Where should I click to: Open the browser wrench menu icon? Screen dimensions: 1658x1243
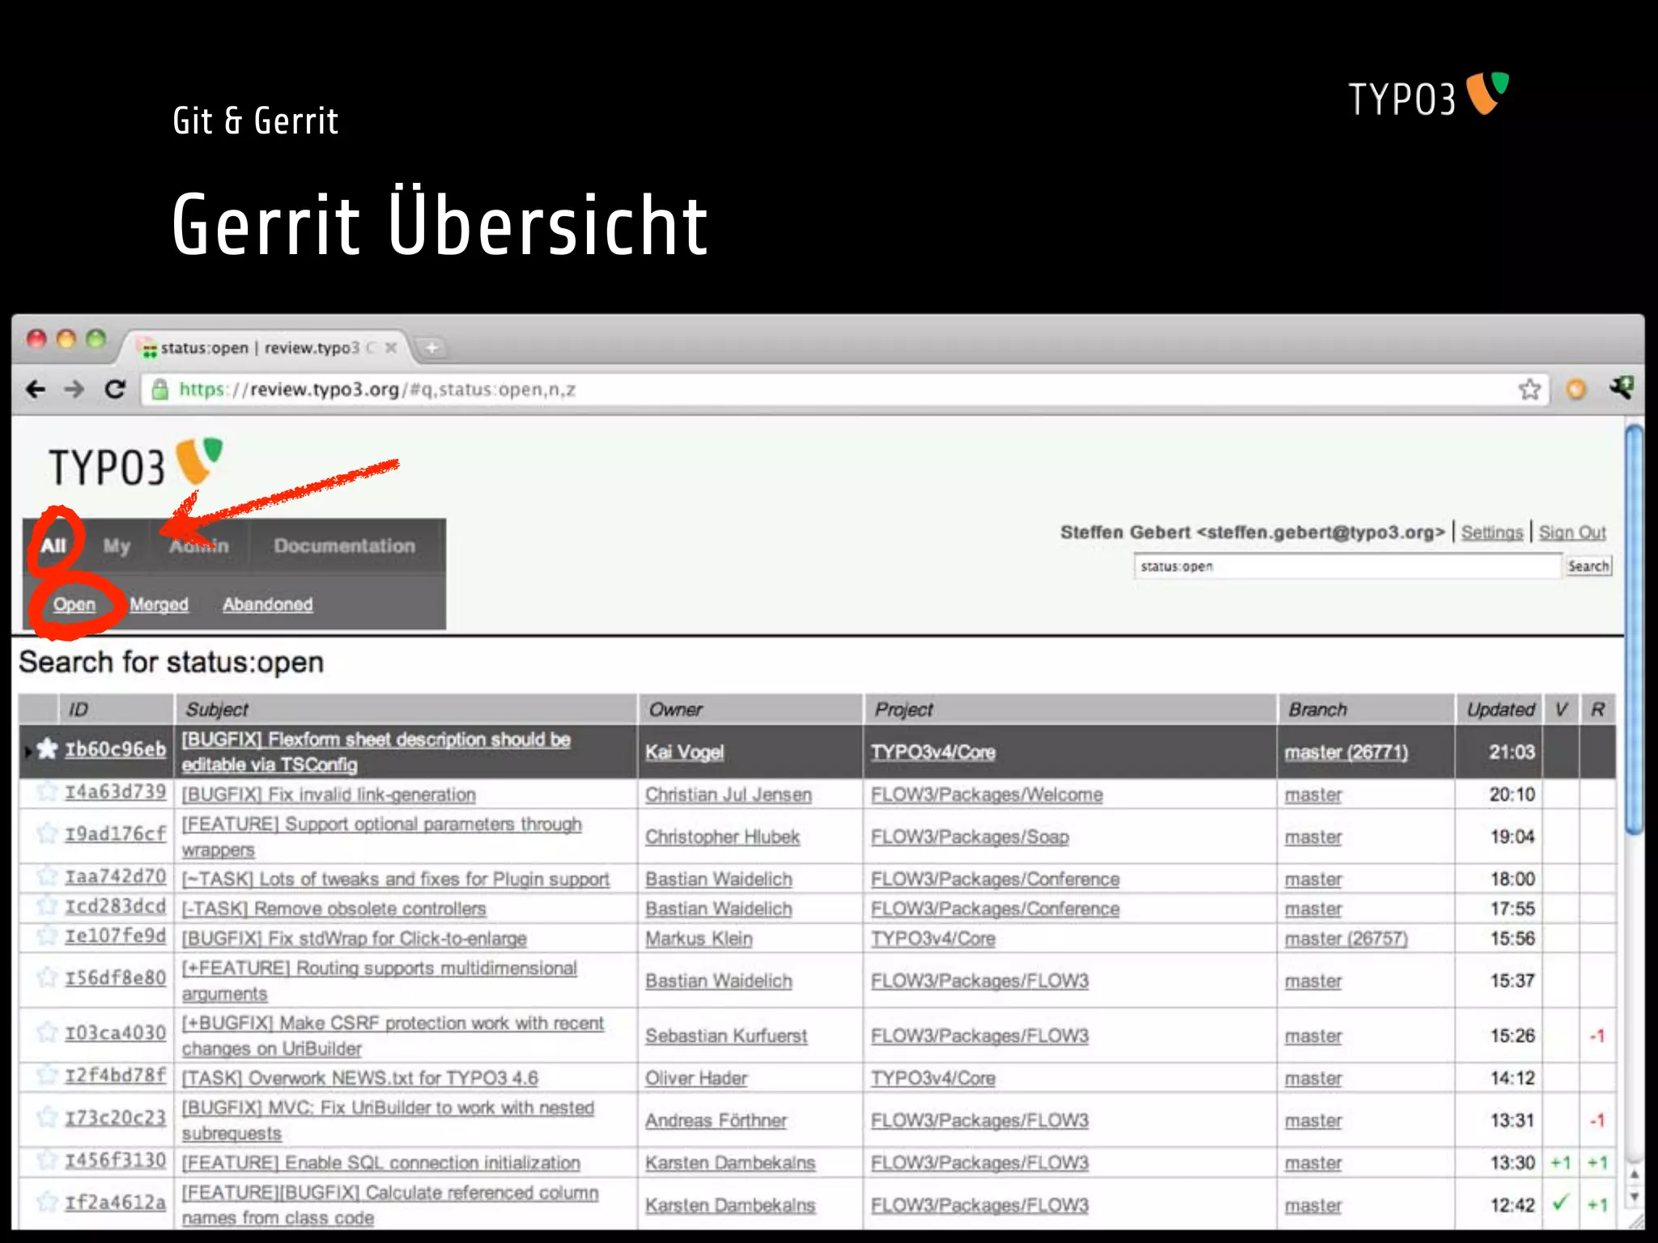(x=1621, y=388)
